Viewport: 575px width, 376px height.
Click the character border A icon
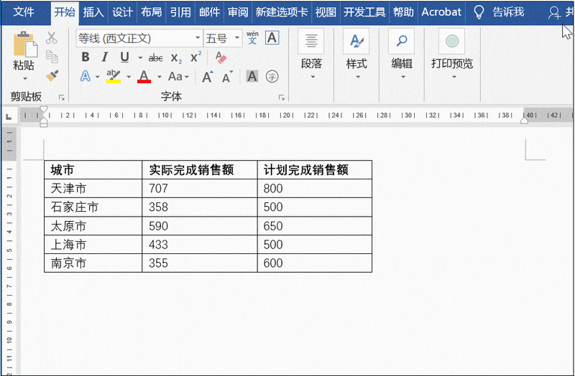coord(272,38)
